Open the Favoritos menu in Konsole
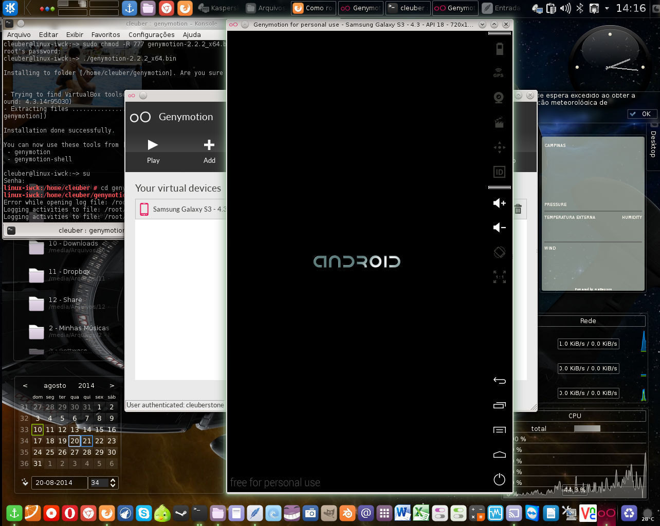The image size is (660, 526). pos(105,34)
